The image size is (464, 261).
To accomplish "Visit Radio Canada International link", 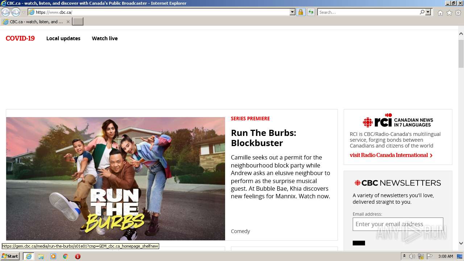I will point(391,155).
